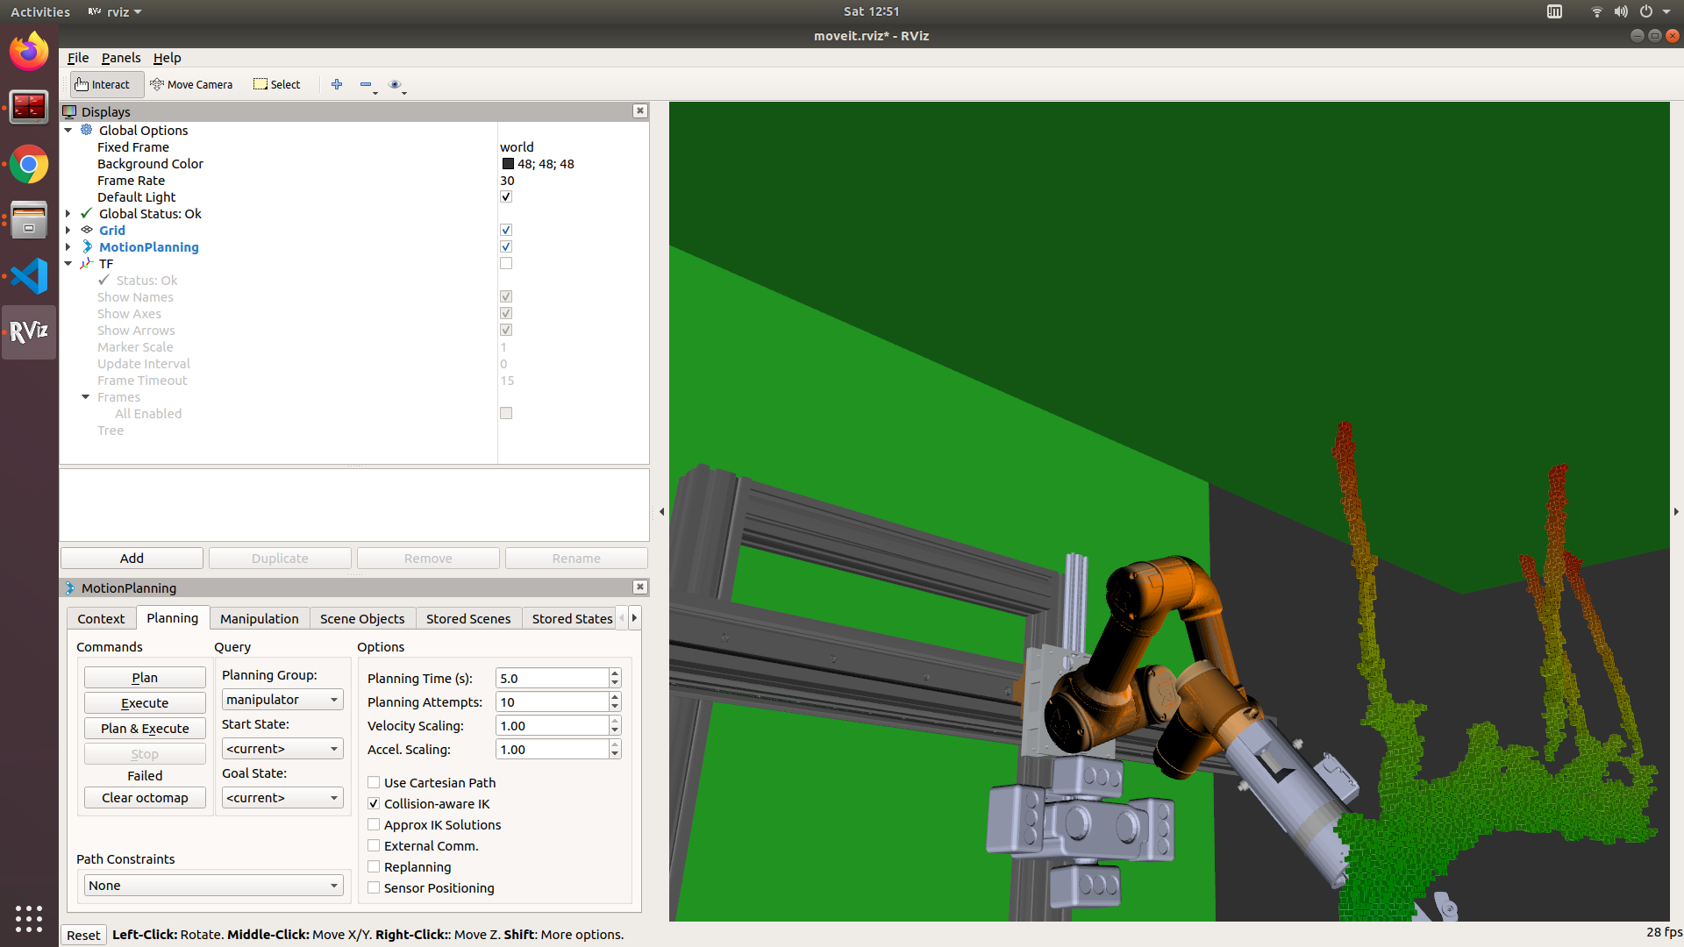Open the Panels menu
Screen dimensions: 1684x947
pos(121,57)
